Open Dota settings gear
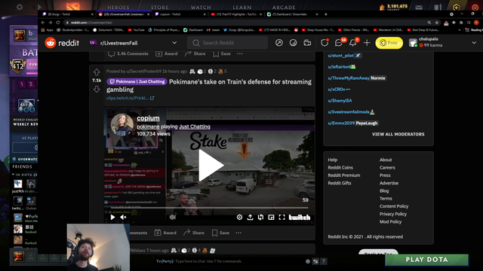 (20, 7)
